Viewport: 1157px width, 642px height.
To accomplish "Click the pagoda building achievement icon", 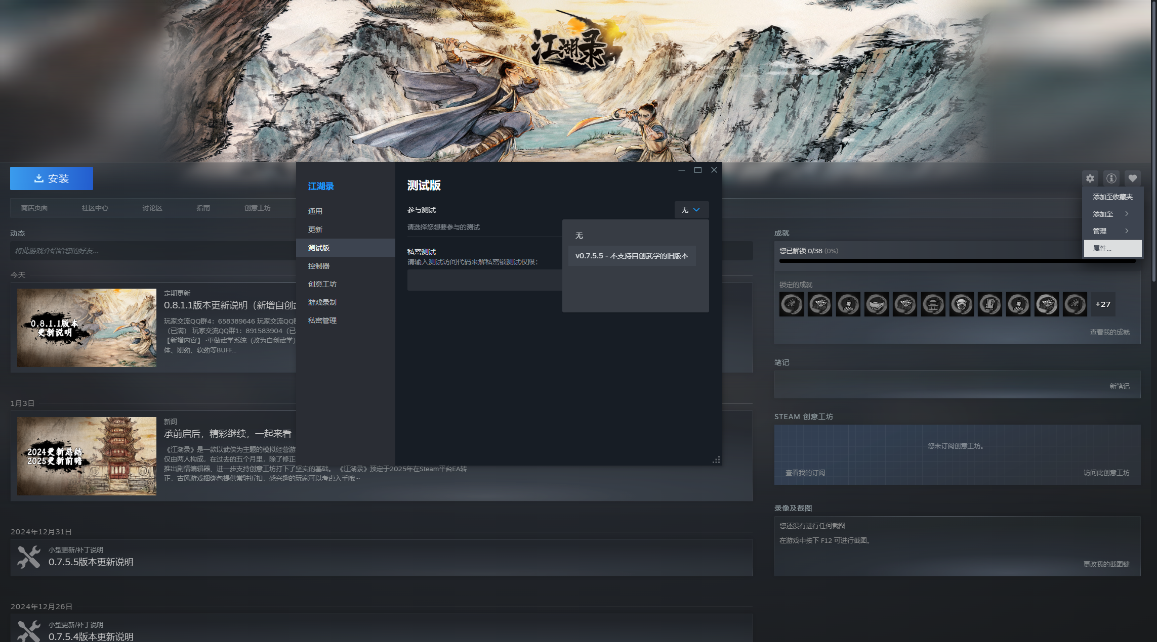I will 933,304.
